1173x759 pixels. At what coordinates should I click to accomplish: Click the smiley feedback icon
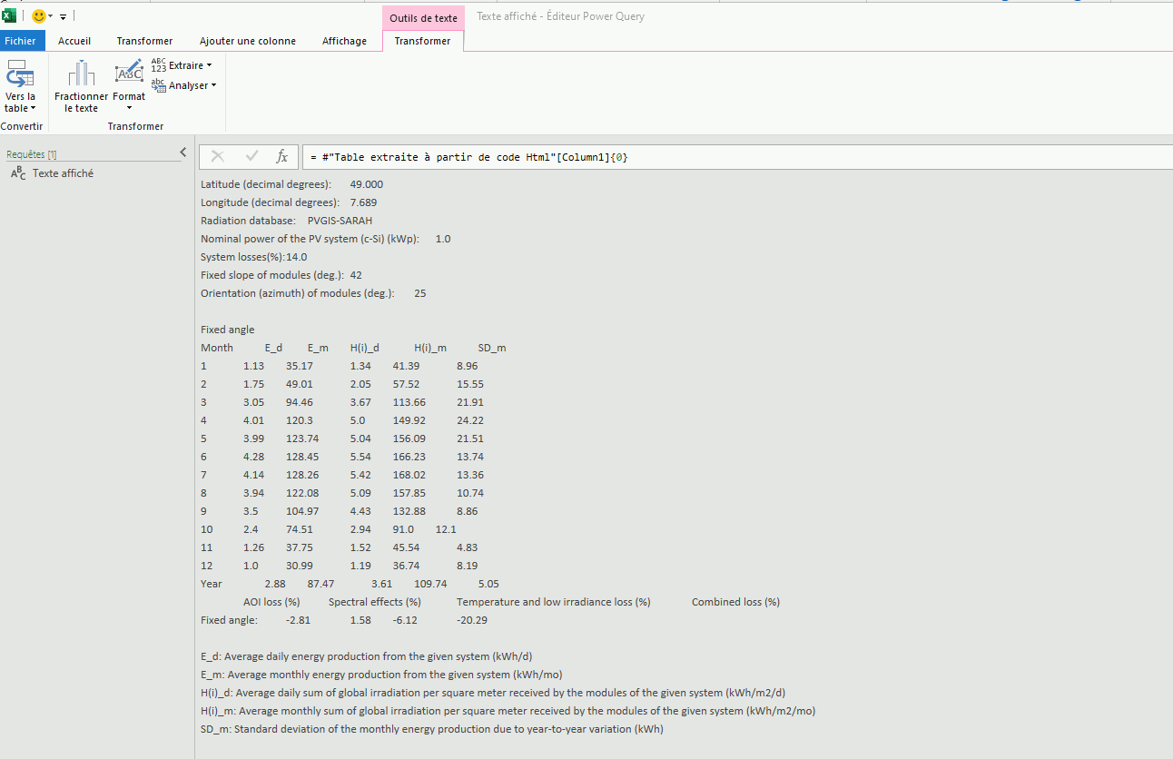click(x=38, y=16)
